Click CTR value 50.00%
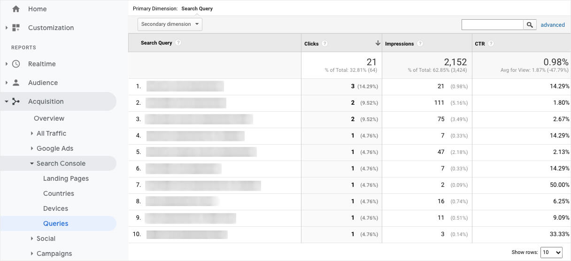The width and height of the screenshot is (571, 261). tap(559, 185)
